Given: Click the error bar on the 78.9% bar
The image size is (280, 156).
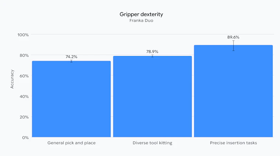Looking at the screenshot, I should point(152,56).
